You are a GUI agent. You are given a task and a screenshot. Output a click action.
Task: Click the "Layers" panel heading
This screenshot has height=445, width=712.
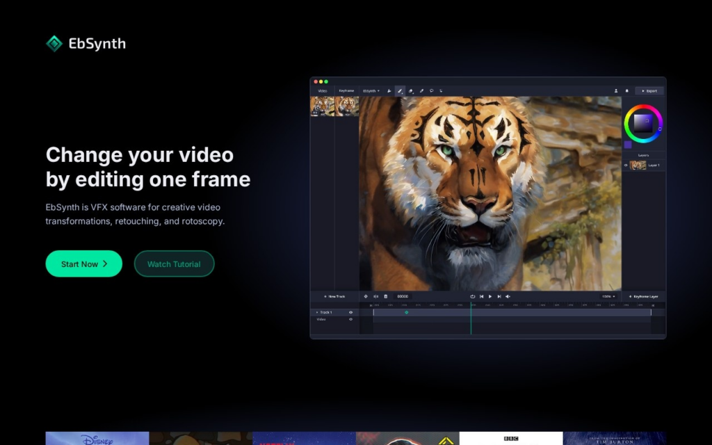coord(643,155)
